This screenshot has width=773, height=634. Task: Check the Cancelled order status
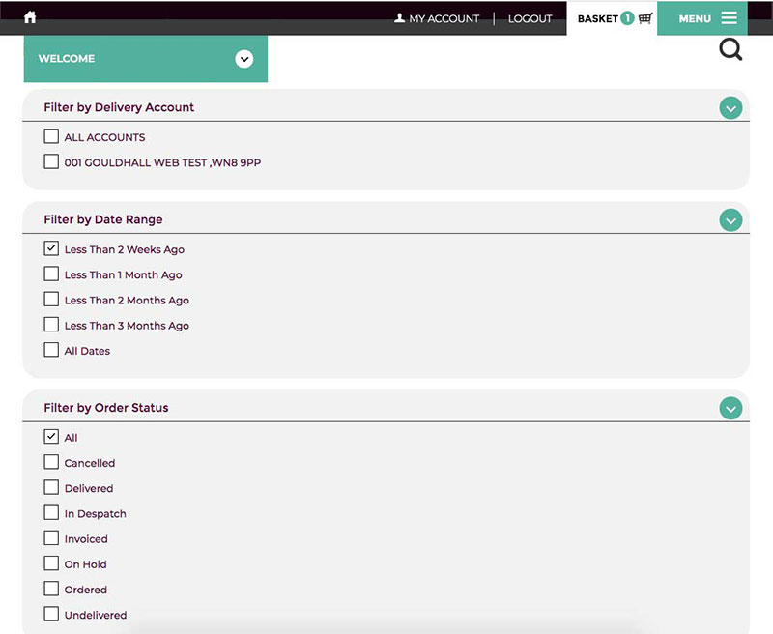click(51, 462)
